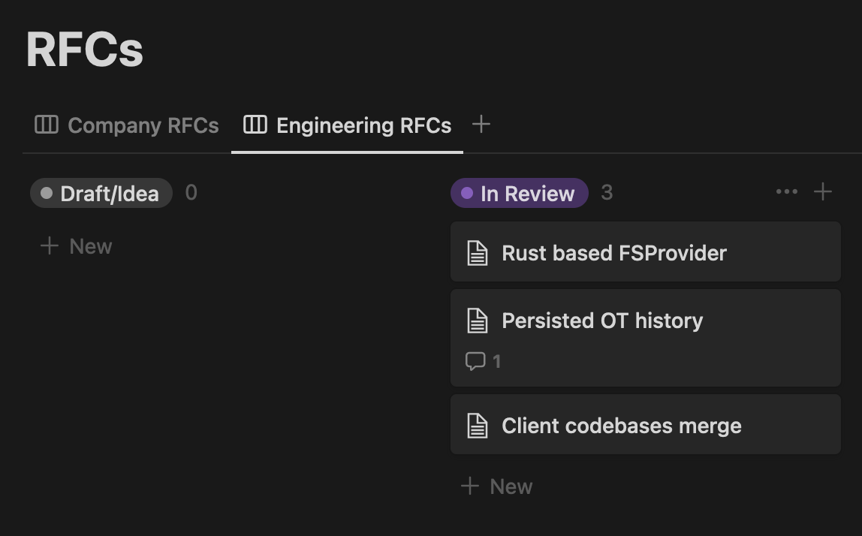Click the In Review status tag
The width and height of the screenshot is (862, 536).
point(520,194)
